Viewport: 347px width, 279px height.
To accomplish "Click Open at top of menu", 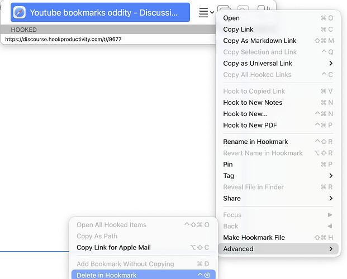I will click(231, 18).
